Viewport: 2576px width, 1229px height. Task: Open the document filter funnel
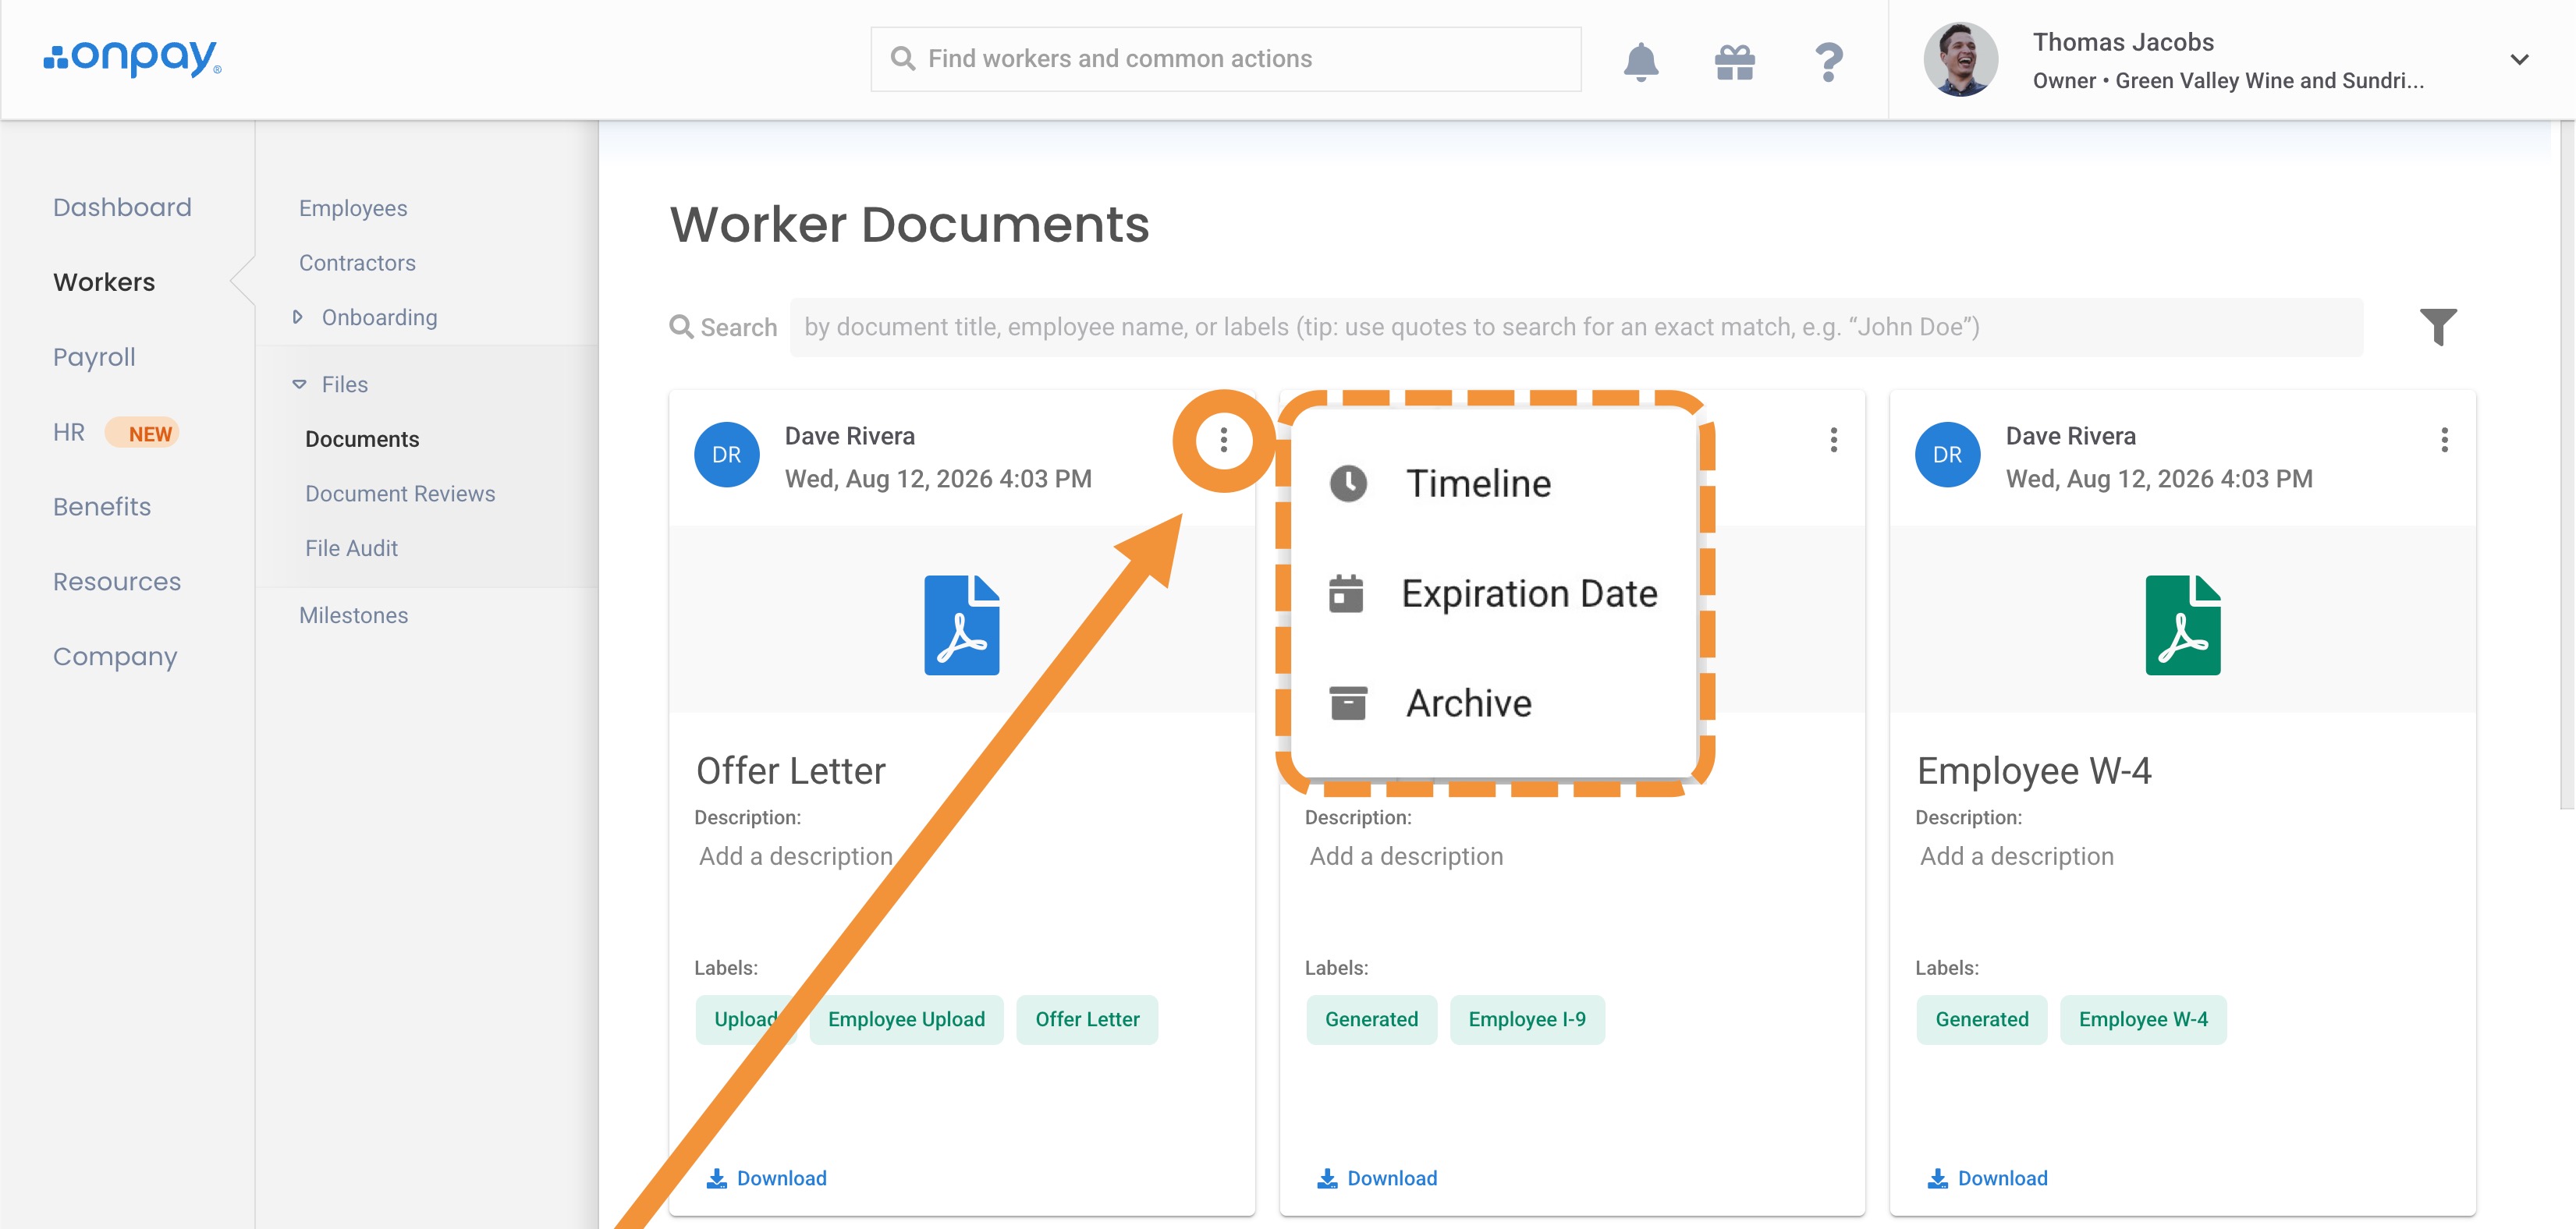2437,326
